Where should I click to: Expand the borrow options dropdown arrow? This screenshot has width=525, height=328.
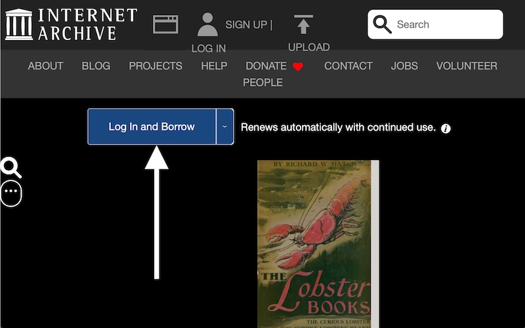tap(224, 127)
